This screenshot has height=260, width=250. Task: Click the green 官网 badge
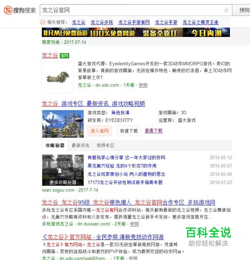coord(64,56)
